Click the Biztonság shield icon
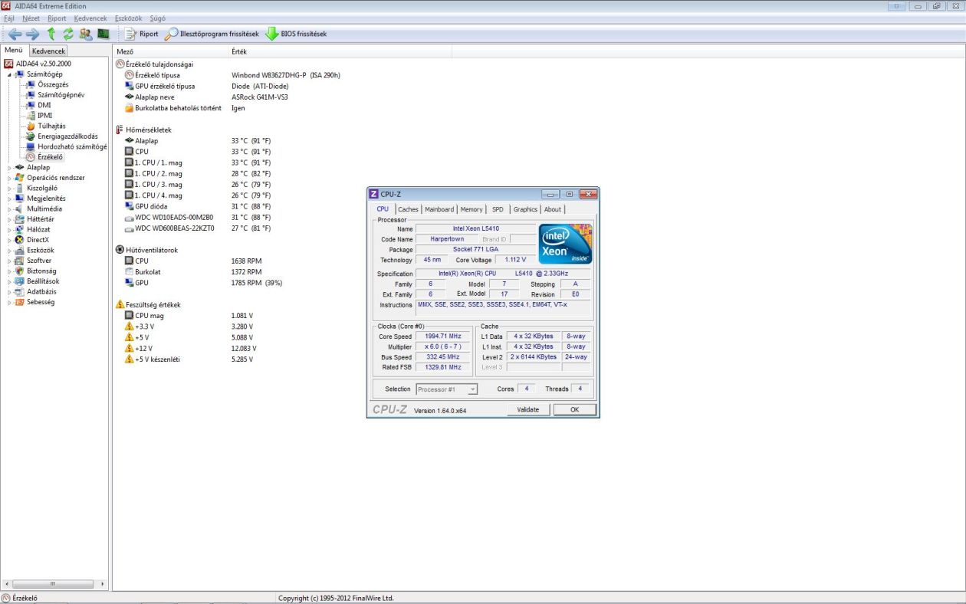The height and width of the screenshot is (604, 966). pyautogui.click(x=20, y=271)
